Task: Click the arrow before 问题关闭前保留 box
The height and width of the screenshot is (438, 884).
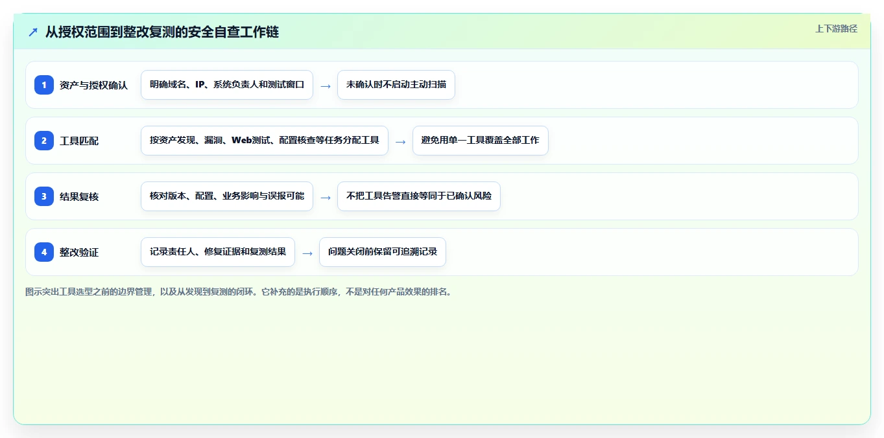Action: click(307, 253)
